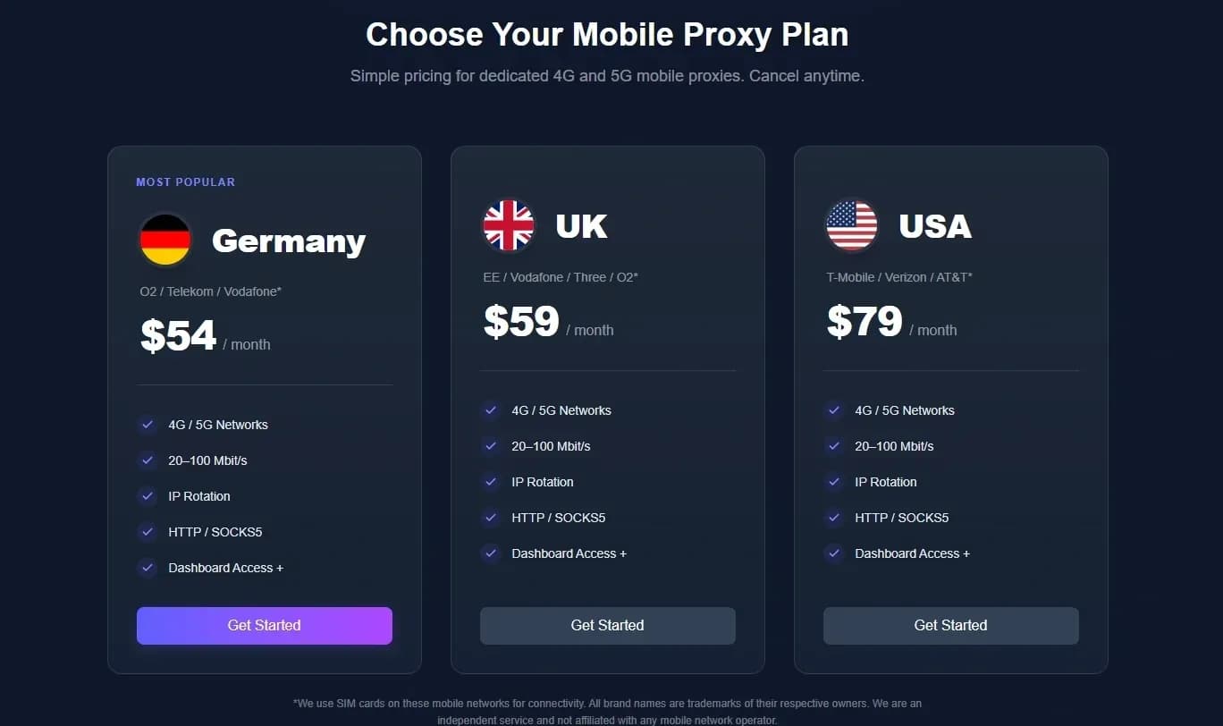Click the MOST POPULAR badge on the Germany card
The width and height of the screenshot is (1223, 726).
pos(185,181)
